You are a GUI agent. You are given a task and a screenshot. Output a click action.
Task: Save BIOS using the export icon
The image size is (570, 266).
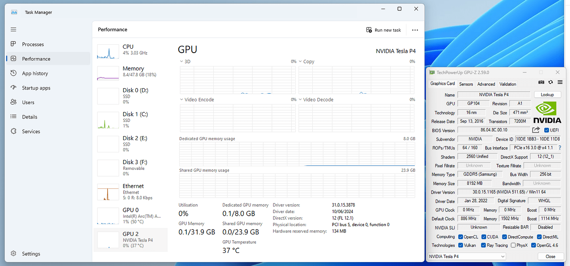536,129
